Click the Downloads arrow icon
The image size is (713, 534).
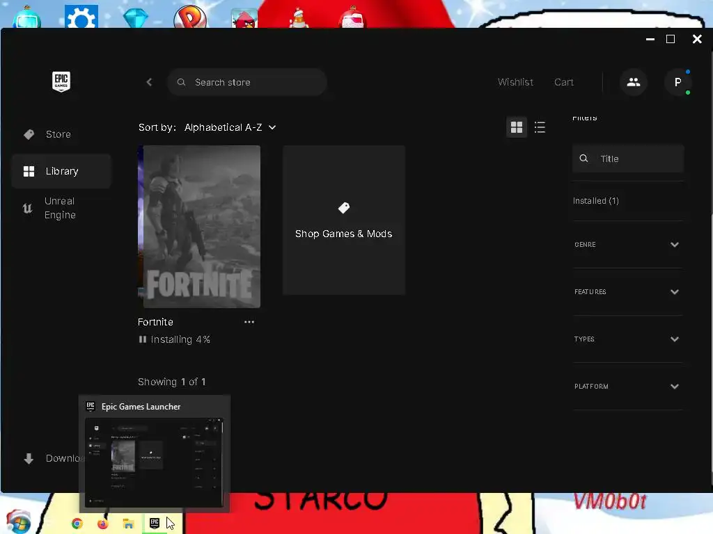pyautogui.click(x=29, y=459)
